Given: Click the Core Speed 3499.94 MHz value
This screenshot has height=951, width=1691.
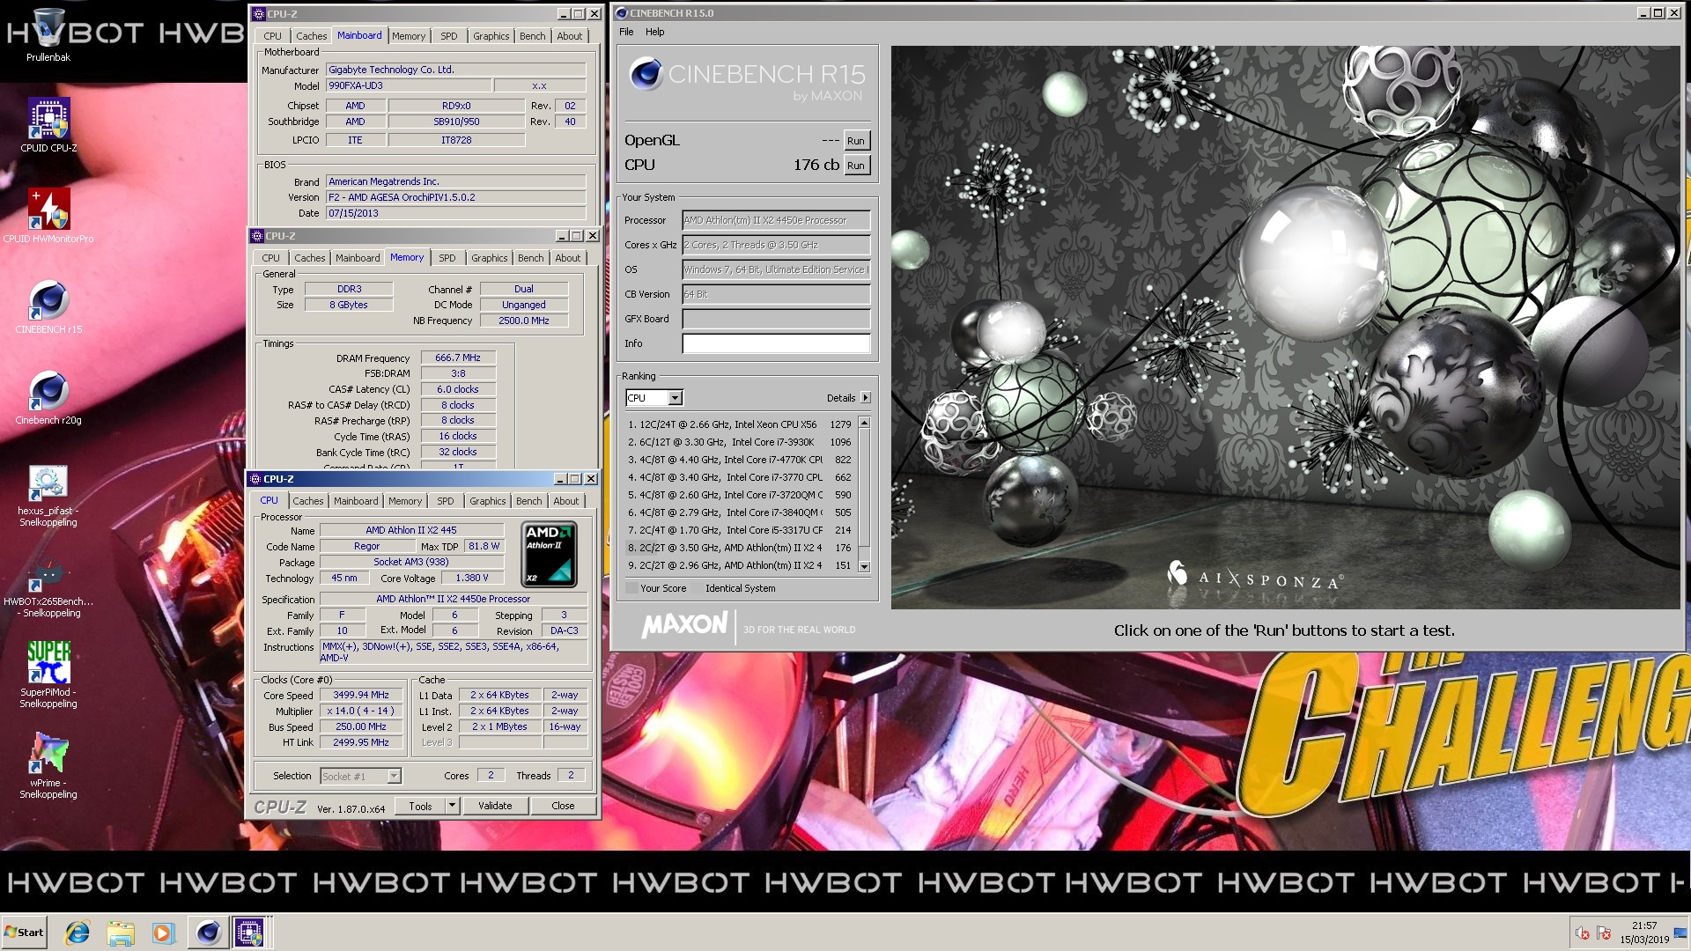Looking at the screenshot, I should click(361, 696).
